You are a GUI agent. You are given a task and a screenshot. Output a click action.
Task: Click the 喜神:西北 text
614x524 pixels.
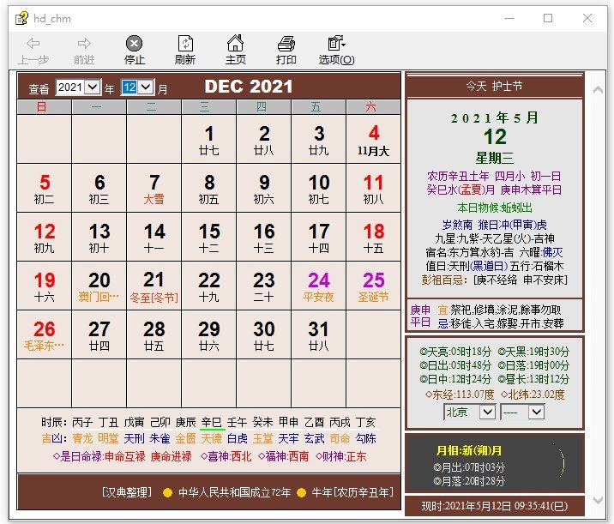[x=226, y=456]
